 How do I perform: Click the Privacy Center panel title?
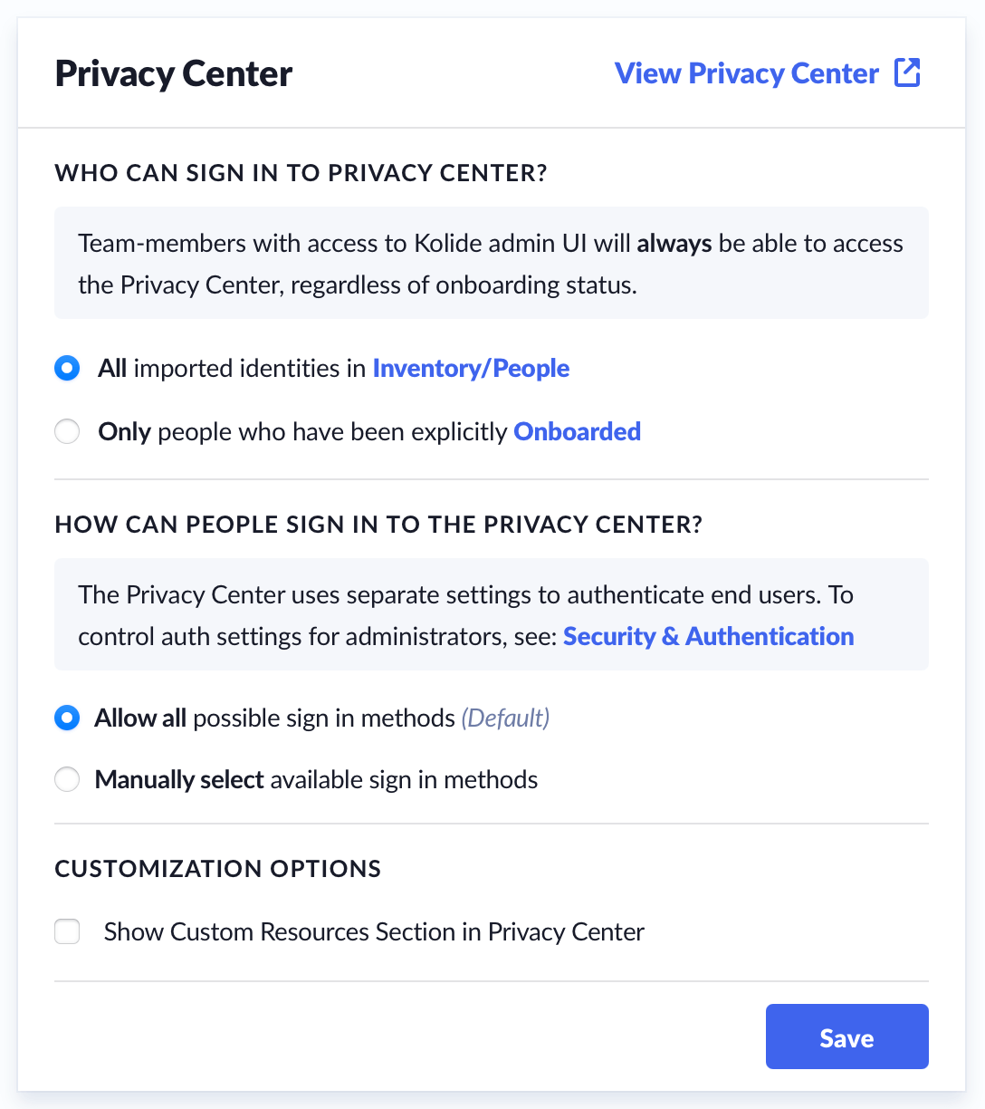click(x=174, y=73)
